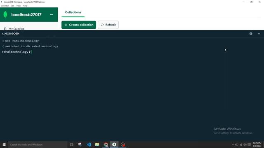Open the View menu

coord(19,6)
